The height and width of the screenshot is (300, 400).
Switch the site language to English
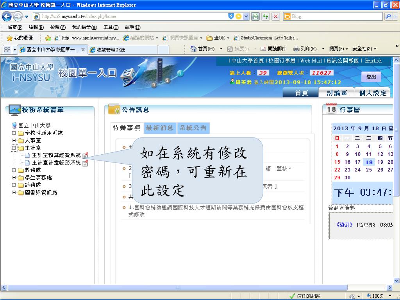pyautogui.click(x=373, y=61)
